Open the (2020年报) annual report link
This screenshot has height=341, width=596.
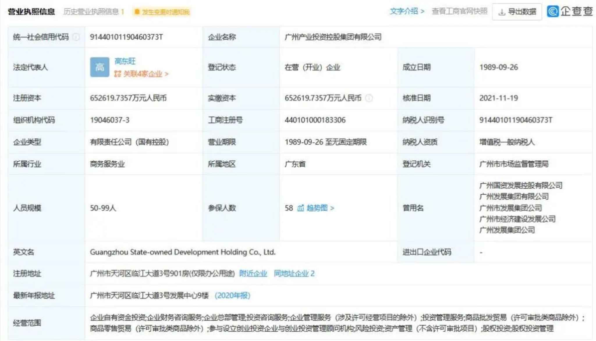pyautogui.click(x=232, y=296)
